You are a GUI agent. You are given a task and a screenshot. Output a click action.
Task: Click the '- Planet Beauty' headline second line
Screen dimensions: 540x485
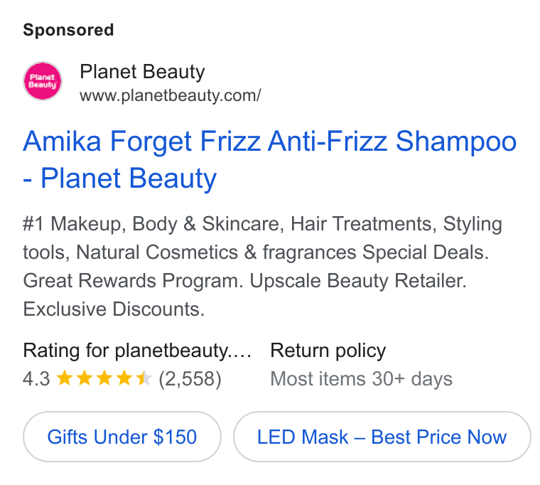(x=119, y=178)
